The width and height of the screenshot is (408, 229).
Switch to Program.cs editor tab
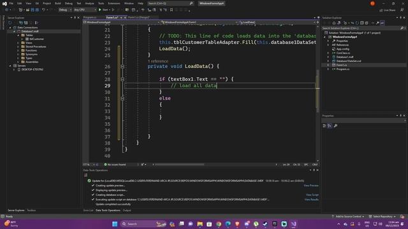click(90, 17)
